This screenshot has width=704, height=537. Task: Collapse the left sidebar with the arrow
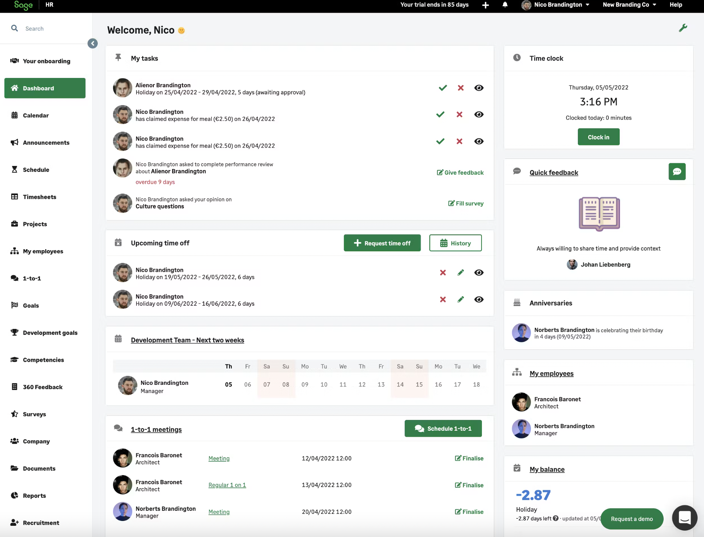coord(93,43)
